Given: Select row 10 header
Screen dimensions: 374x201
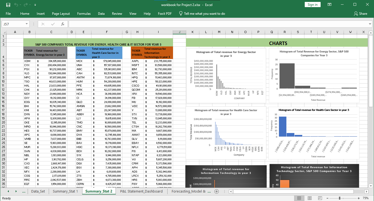Looking at the screenshot, I should pyautogui.click(x=4, y=81).
